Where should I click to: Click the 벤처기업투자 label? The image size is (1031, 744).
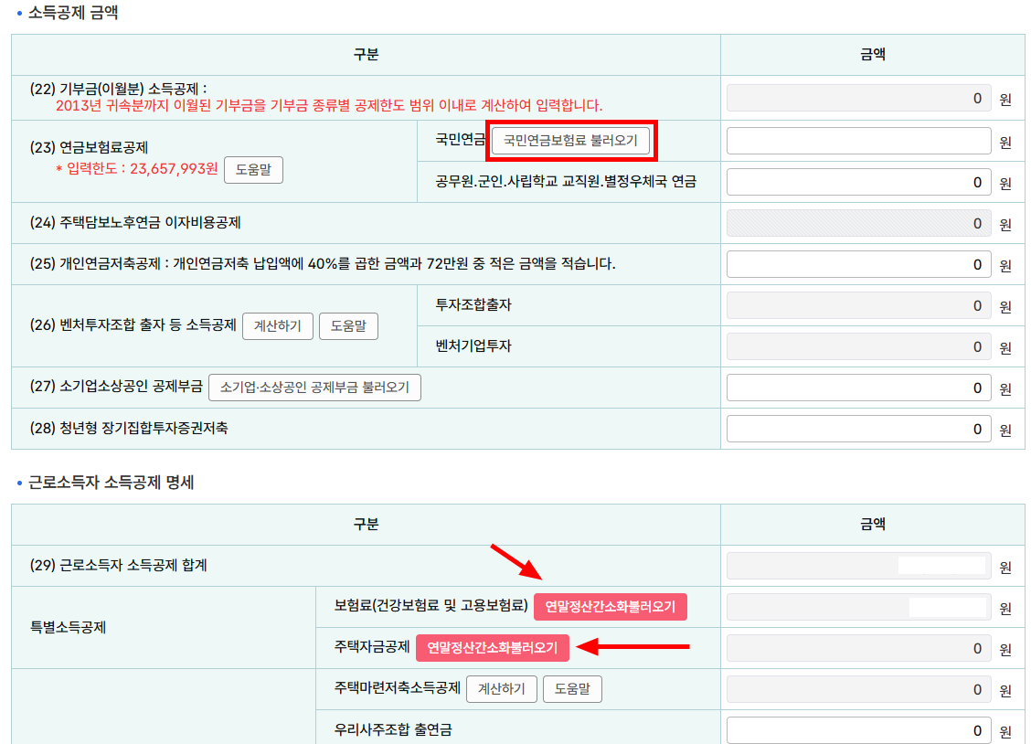[x=473, y=345]
